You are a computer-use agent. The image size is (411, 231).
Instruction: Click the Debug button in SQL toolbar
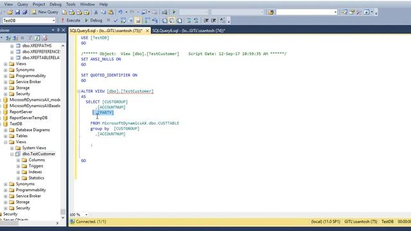click(x=94, y=21)
